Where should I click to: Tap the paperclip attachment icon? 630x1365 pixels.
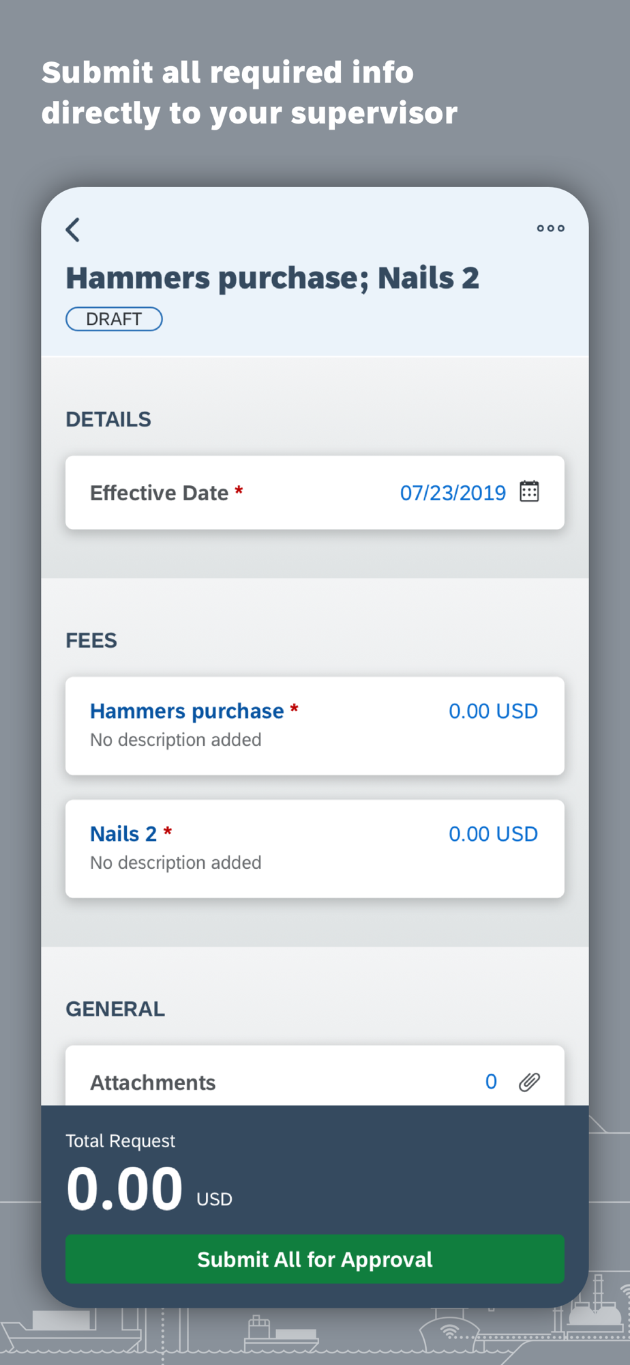(x=529, y=1082)
